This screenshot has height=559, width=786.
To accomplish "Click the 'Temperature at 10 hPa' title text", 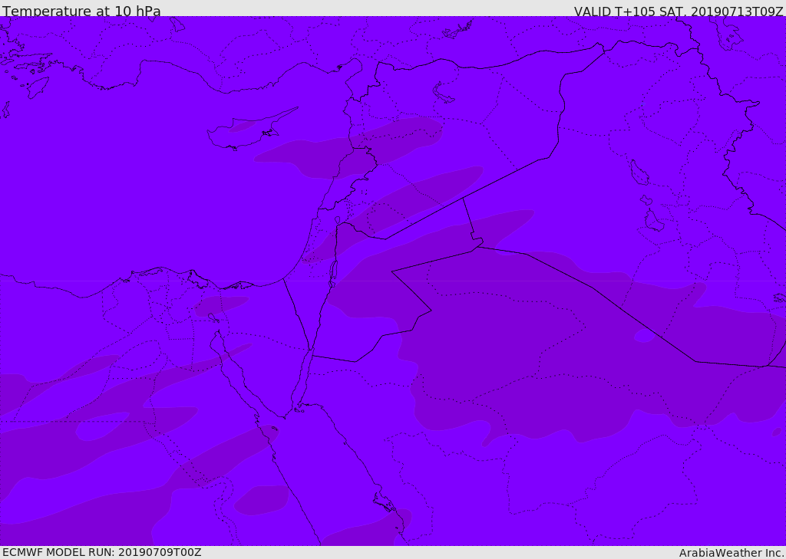I will 81,11.
